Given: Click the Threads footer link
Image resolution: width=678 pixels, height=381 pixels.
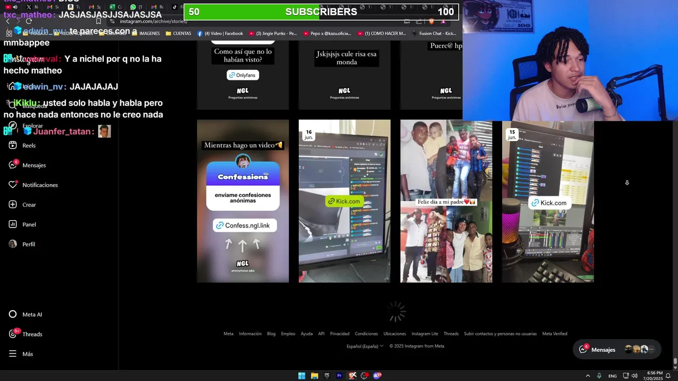Looking at the screenshot, I should click(x=451, y=334).
